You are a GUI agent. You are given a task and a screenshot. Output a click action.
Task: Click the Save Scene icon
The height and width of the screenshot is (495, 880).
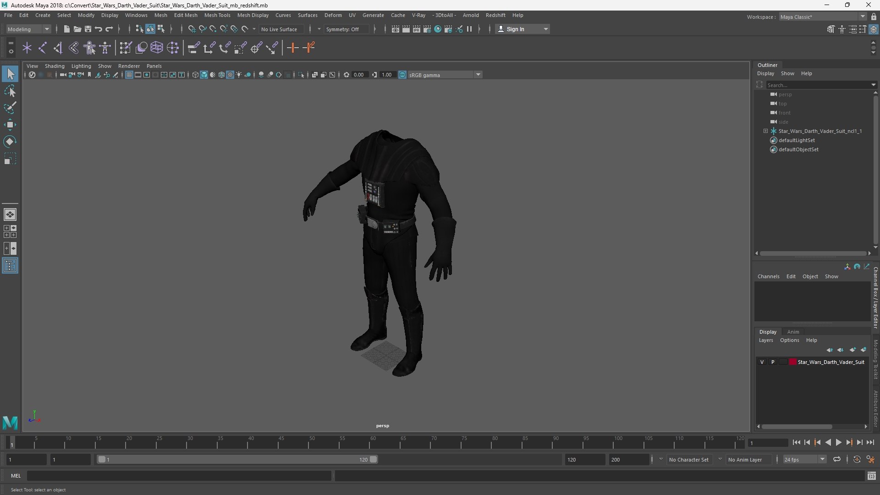click(88, 29)
